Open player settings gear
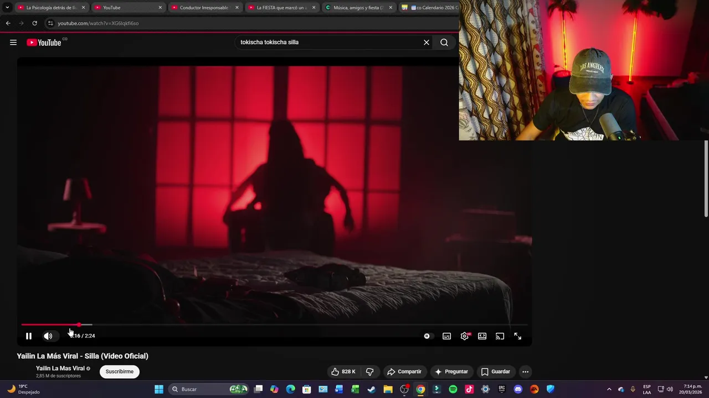 point(465,336)
